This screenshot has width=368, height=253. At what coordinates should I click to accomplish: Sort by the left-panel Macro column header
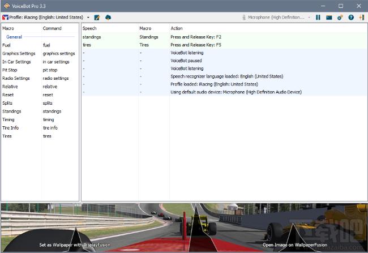8,28
